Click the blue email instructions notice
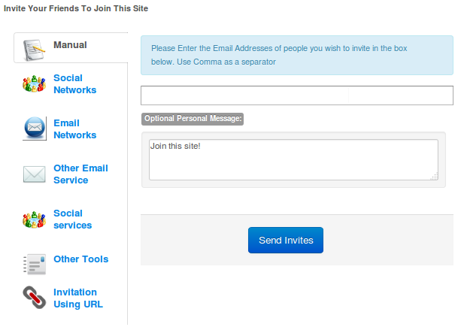458x327 pixels. pyautogui.click(x=296, y=56)
